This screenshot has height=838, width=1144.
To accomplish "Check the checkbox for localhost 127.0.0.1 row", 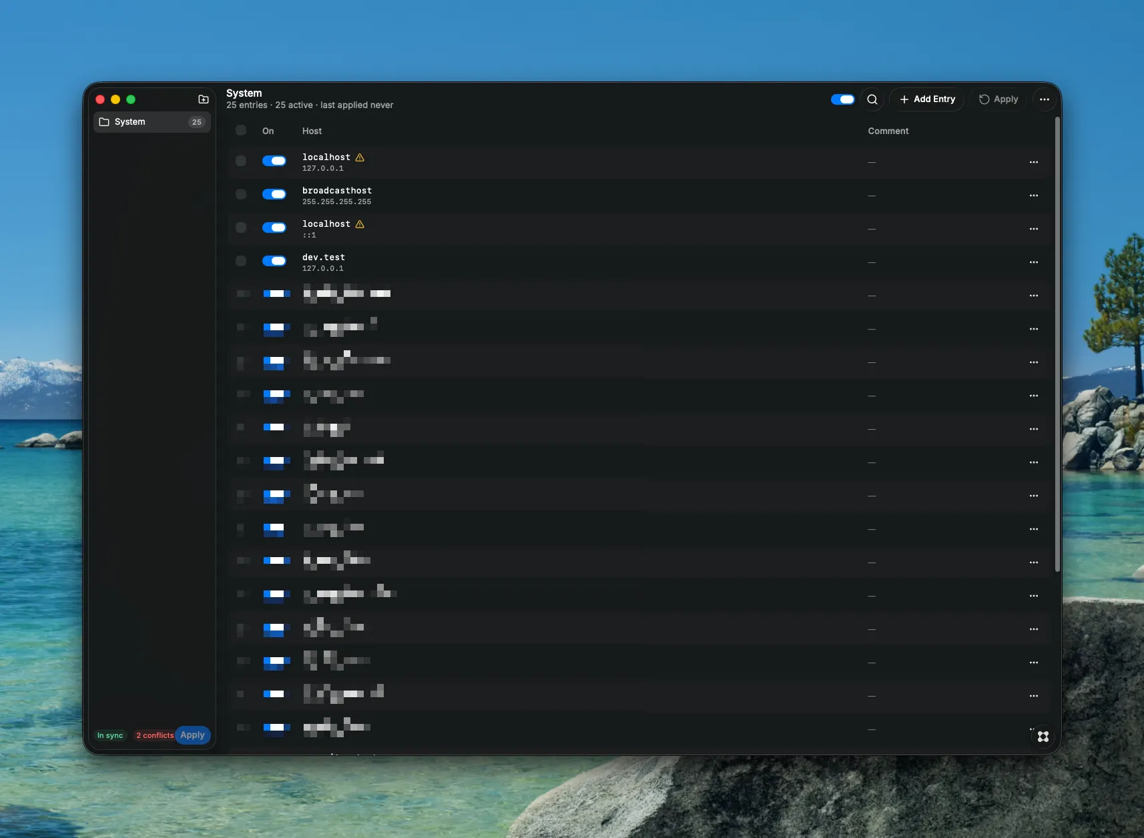I will pos(241,161).
